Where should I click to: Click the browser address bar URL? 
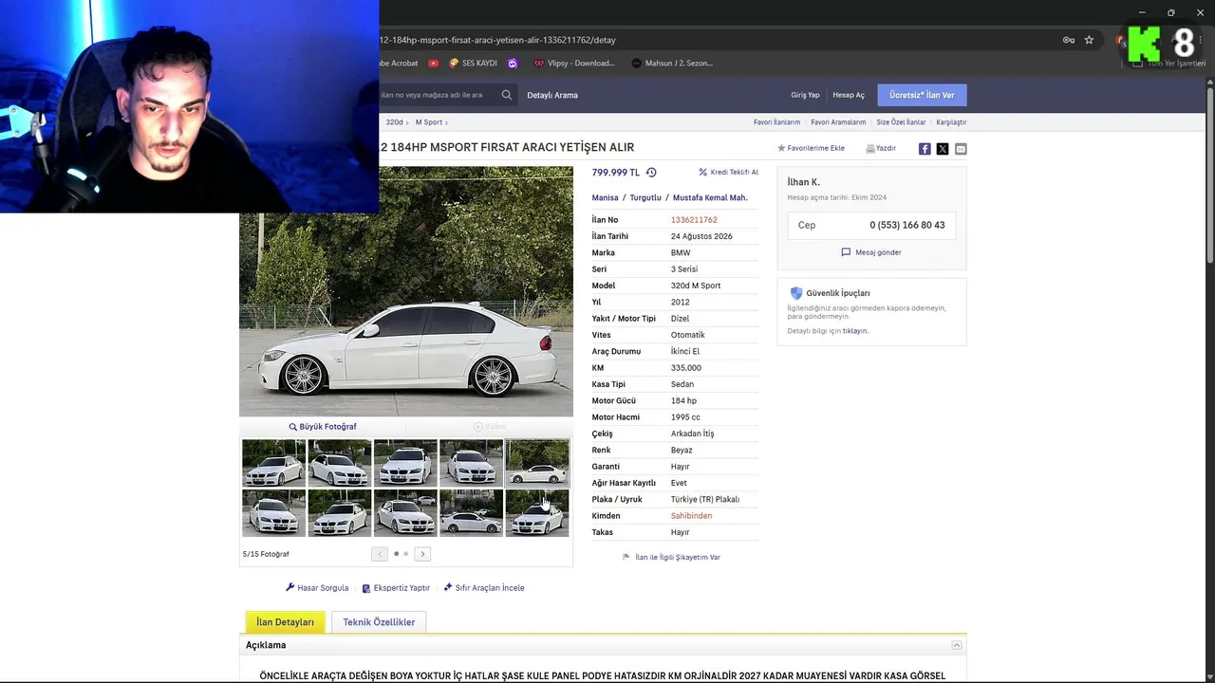point(497,40)
